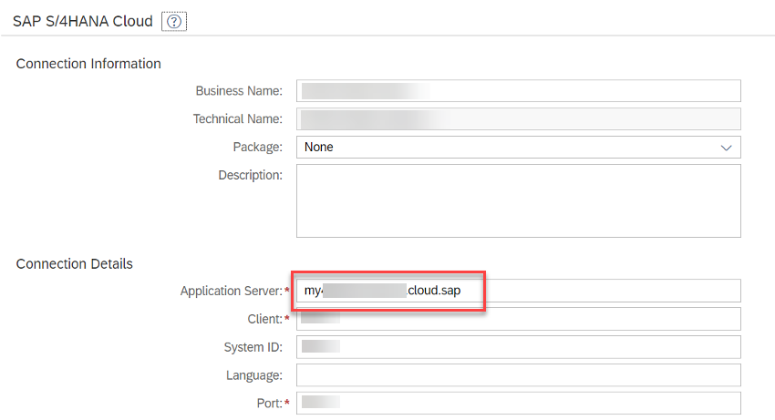The image size is (775, 420).
Task: Click the Business Name label
Action: point(239,91)
